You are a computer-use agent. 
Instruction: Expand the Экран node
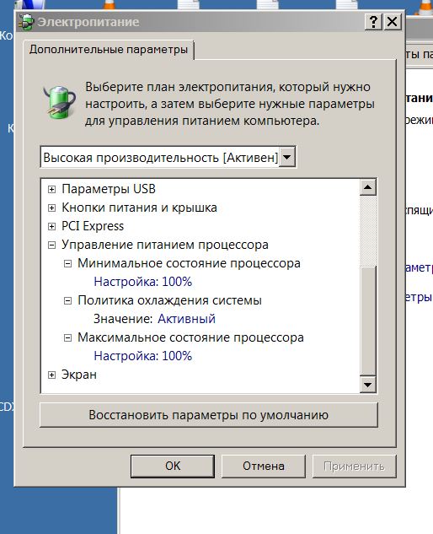[x=51, y=375]
